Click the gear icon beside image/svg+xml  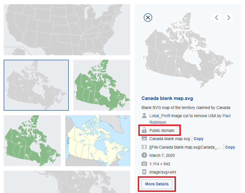click(144, 172)
